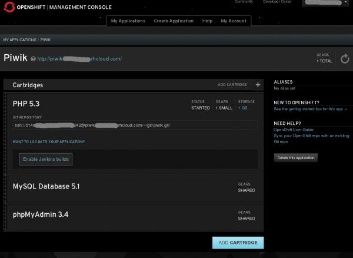This screenshot has width=353, height=258.
Task: Open the My Account tab
Action: (x=234, y=21)
